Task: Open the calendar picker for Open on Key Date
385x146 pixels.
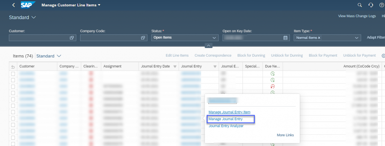Action: pos(285,38)
